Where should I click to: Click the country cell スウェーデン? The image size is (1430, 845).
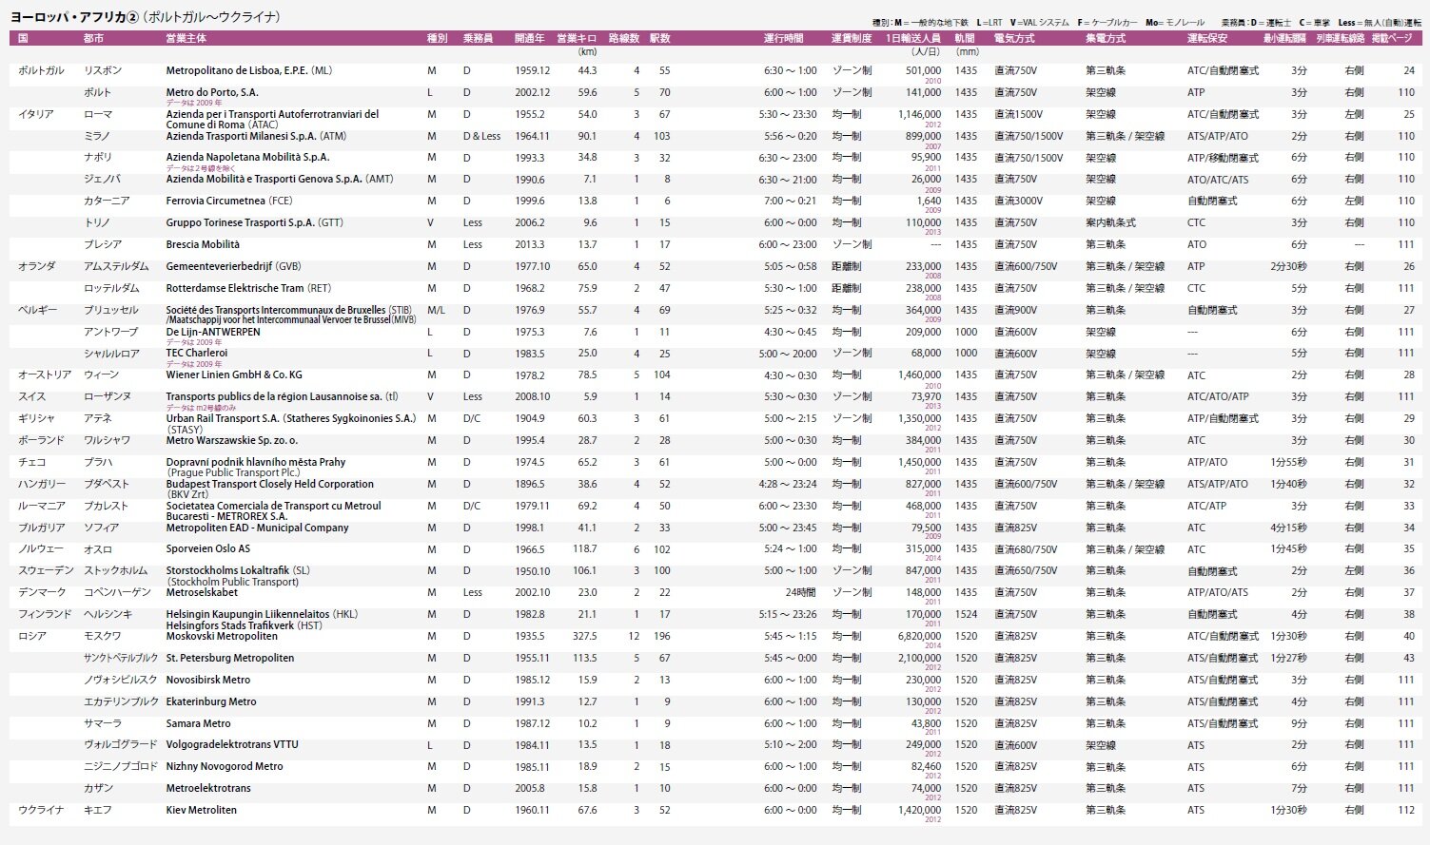(x=47, y=570)
